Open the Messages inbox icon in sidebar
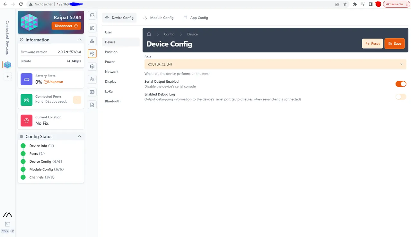The width and height of the screenshot is (411, 237). pos(92,15)
